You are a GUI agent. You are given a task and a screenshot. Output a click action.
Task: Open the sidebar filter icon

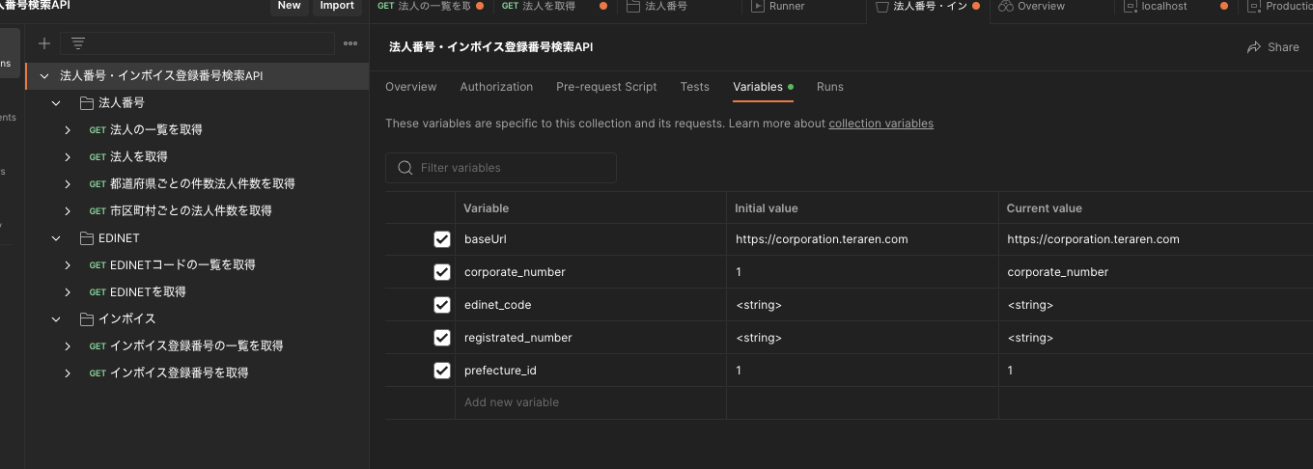[78, 43]
